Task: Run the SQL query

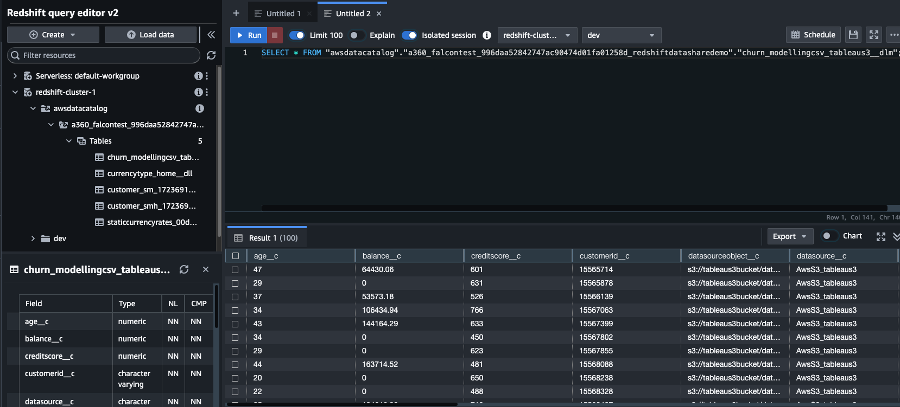Action: pos(249,35)
